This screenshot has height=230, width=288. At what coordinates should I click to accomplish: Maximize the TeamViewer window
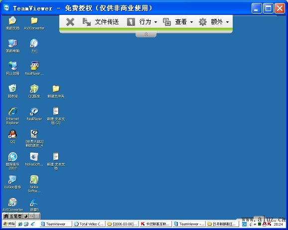268,8
